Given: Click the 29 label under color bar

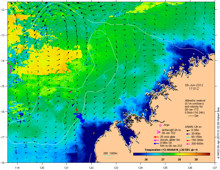Looking at the screenshot, I should coord(196,159).
